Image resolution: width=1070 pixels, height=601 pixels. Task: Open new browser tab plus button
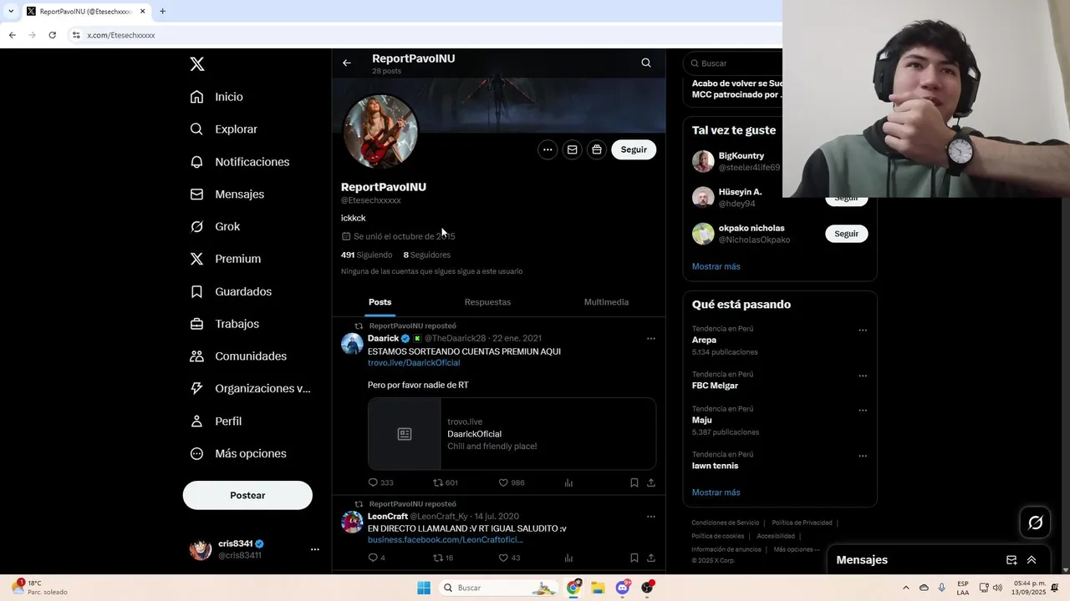click(162, 12)
